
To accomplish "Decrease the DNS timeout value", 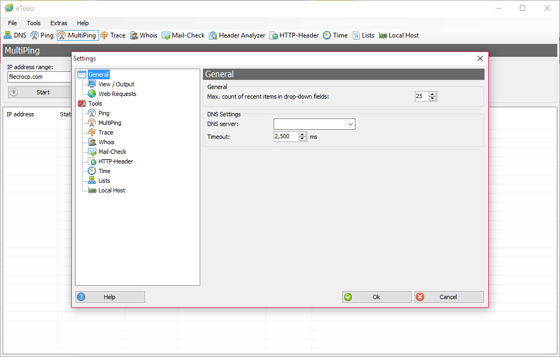I will (x=302, y=139).
